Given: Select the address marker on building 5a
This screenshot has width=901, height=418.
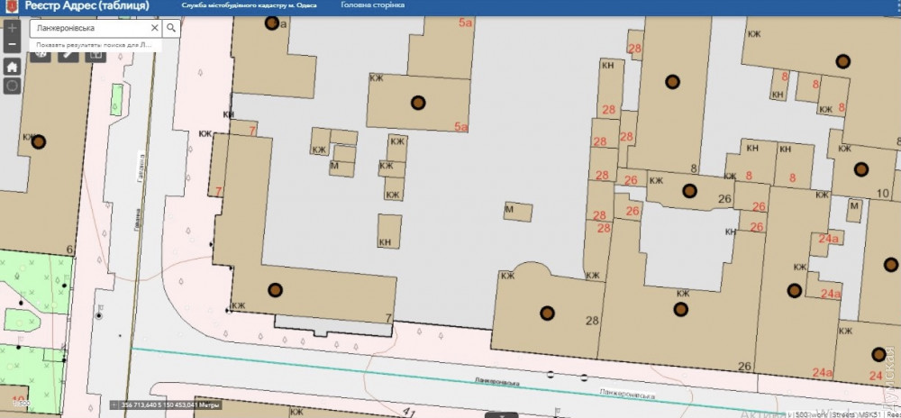Looking at the screenshot, I should click(x=416, y=103).
